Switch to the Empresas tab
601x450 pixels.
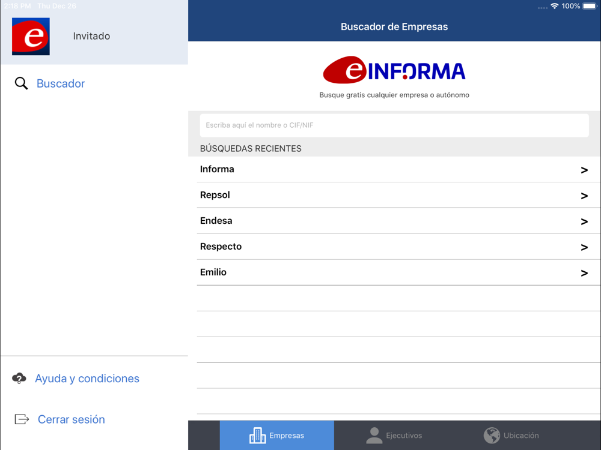pyautogui.click(x=276, y=436)
